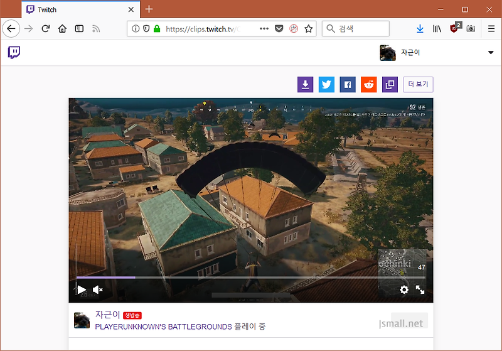
Task: Open streamer name 자근이 below video
Action: 107,315
